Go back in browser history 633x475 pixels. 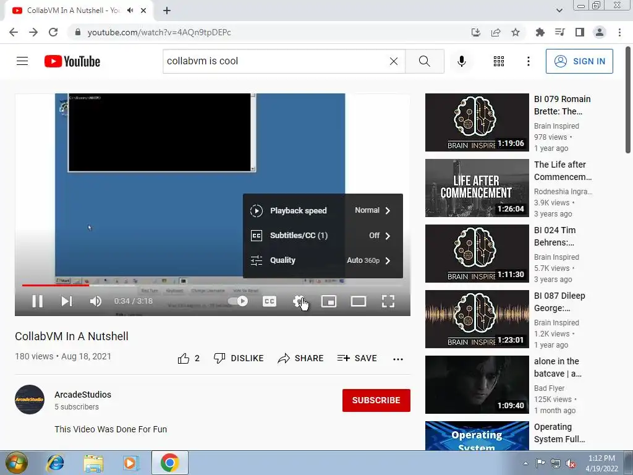[x=14, y=32]
